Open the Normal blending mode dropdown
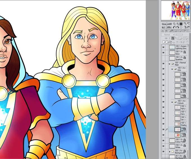 pyautogui.click(x=168, y=35)
